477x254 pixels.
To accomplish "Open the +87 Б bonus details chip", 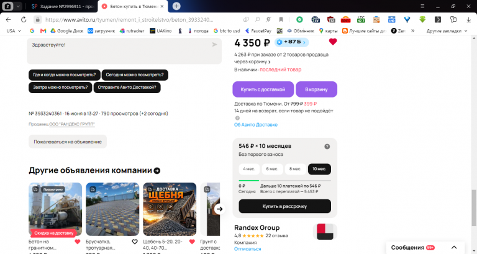I will click(291, 42).
